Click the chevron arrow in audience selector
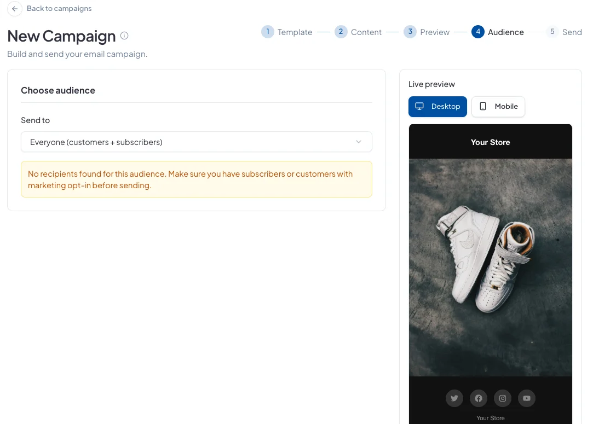 coord(359,142)
